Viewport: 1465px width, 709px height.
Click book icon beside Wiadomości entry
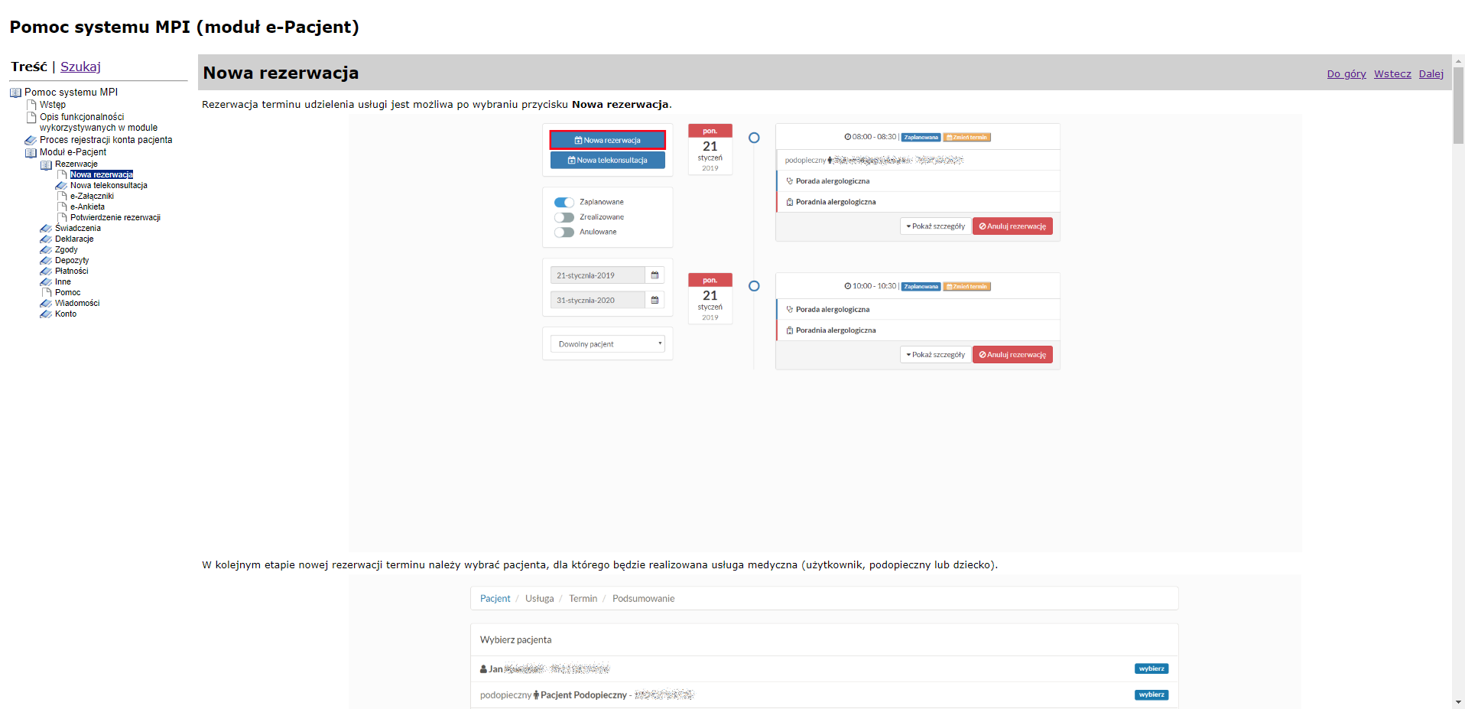(x=46, y=304)
